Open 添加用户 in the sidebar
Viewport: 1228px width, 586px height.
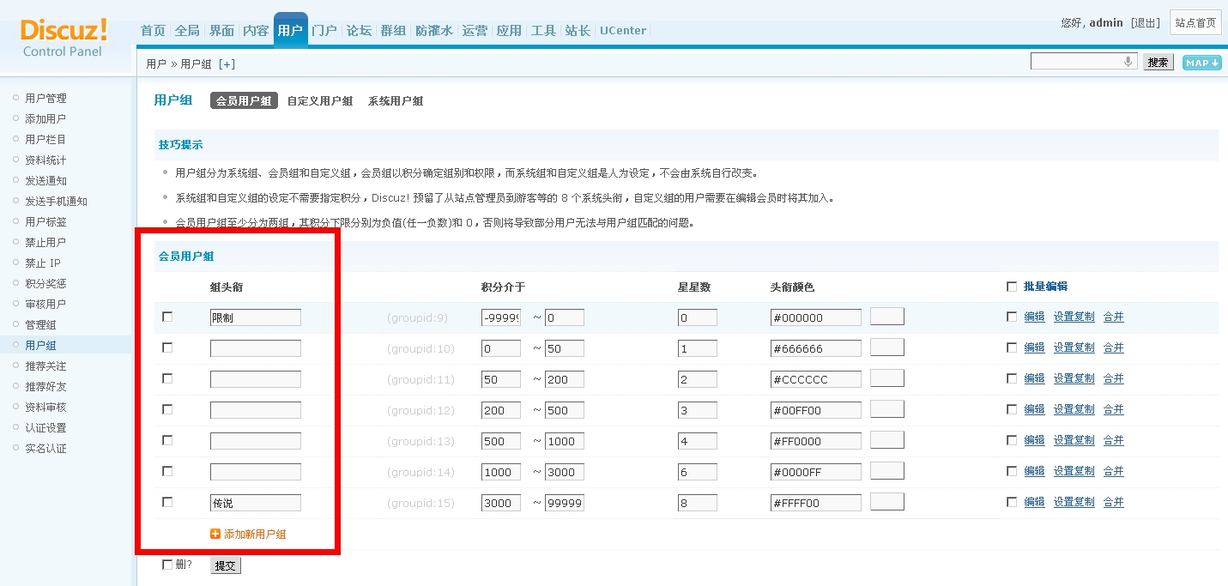point(45,118)
